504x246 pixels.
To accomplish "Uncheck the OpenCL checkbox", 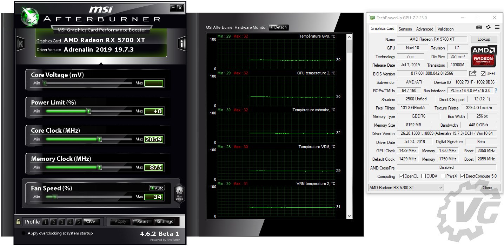I will (402, 176).
